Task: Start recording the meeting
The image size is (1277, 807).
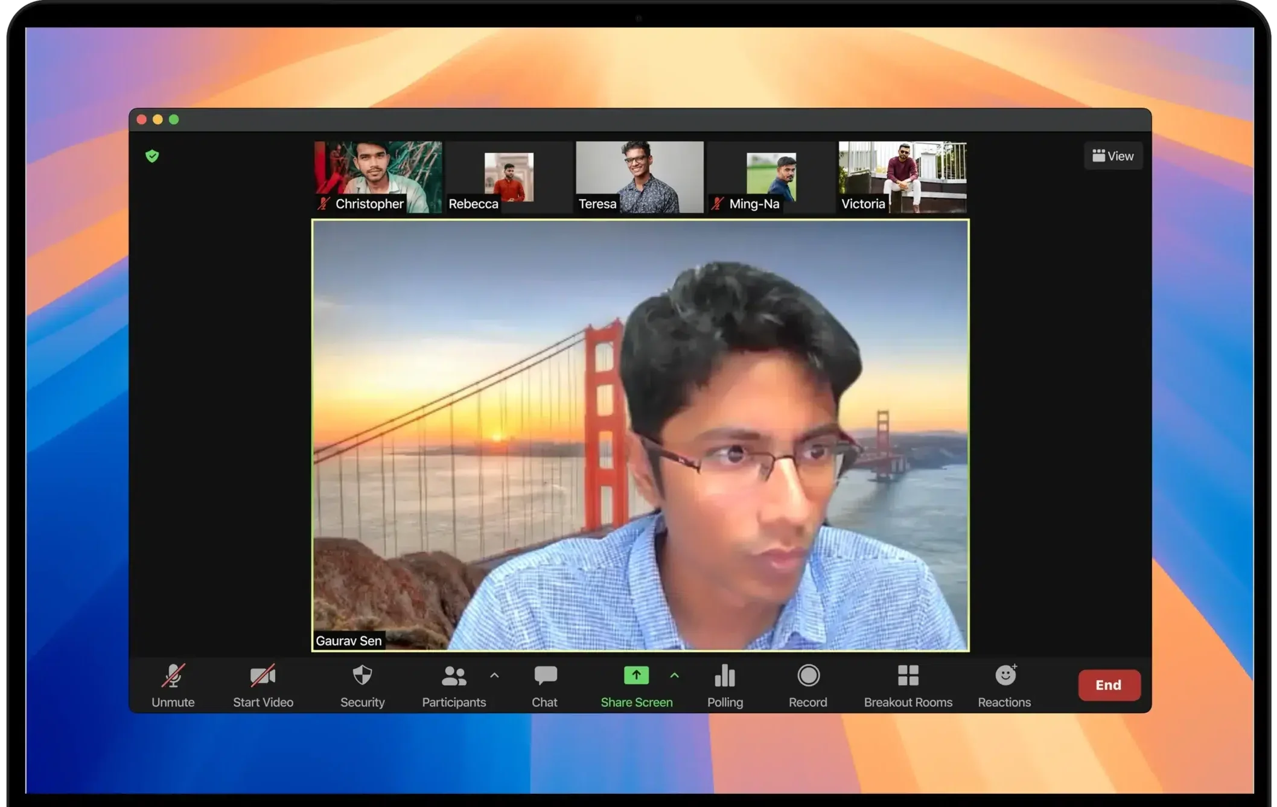Action: click(x=808, y=686)
